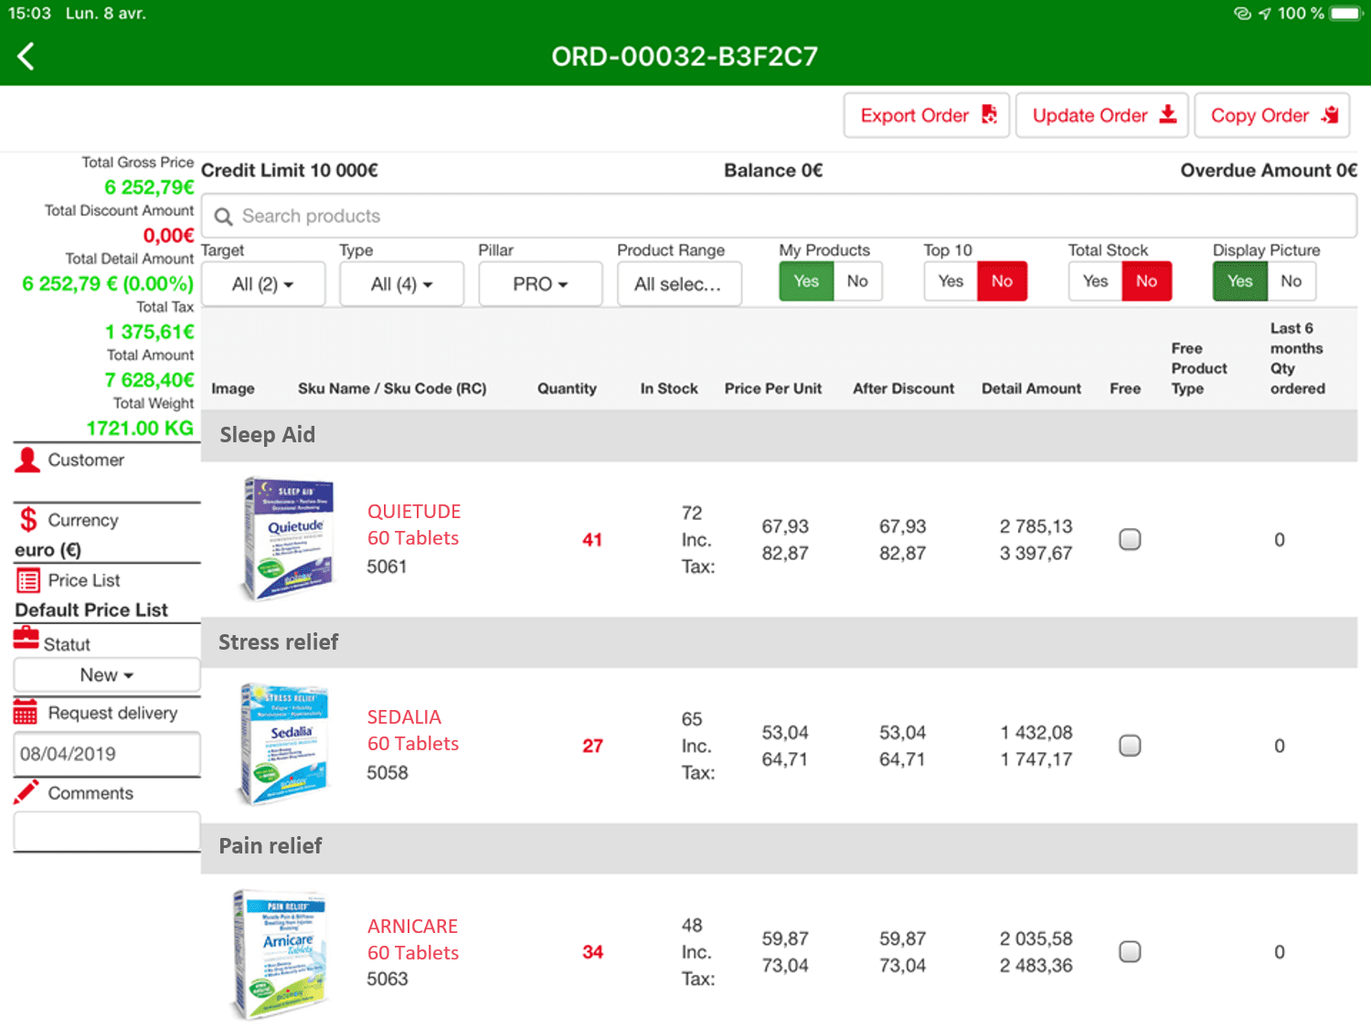1371x1028 pixels.
Task: Tap the Update Order download icon
Action: [x=1168, y=114]
